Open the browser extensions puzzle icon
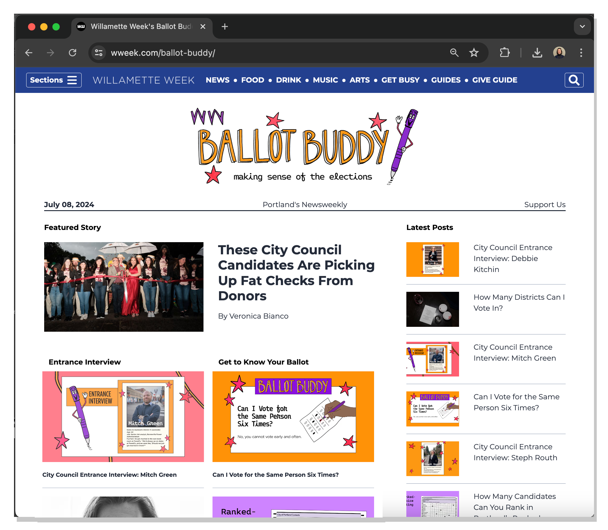The height and width of the screenshot is (530, 608). pyautogui.click(x=505, y=53)
